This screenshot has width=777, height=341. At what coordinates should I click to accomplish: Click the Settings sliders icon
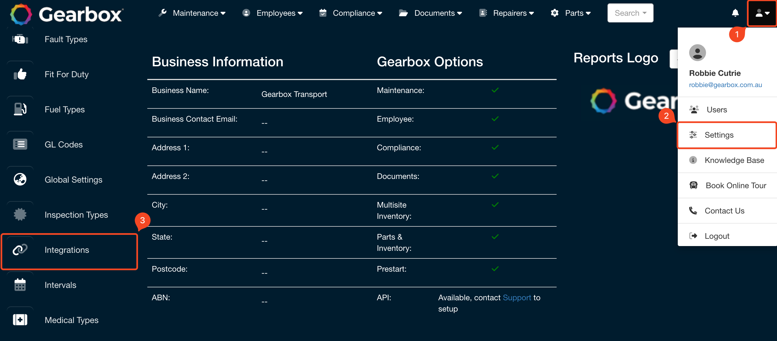click(693, 135)
